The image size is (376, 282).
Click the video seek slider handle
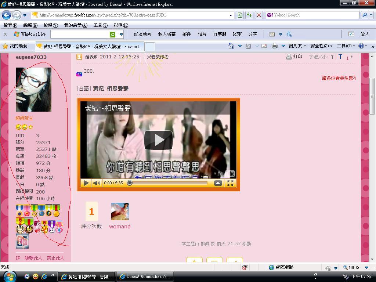click(130, 183)
